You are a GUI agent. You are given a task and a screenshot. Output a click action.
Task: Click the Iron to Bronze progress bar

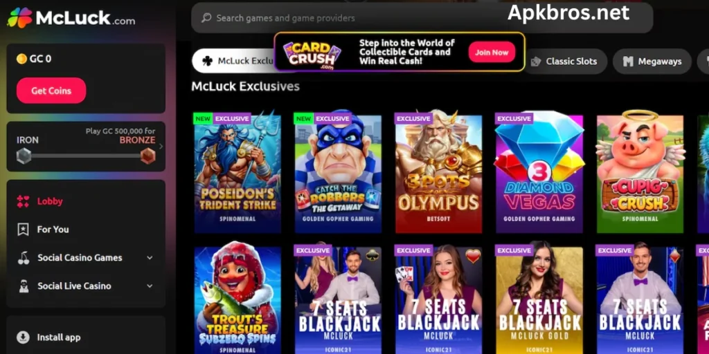(x=86, y=156)
